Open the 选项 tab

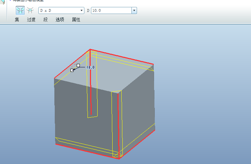[x=60, y=20]
